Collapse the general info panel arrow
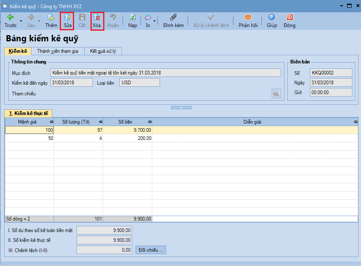This screenshot has width=361, height=266. coord(181,108)
